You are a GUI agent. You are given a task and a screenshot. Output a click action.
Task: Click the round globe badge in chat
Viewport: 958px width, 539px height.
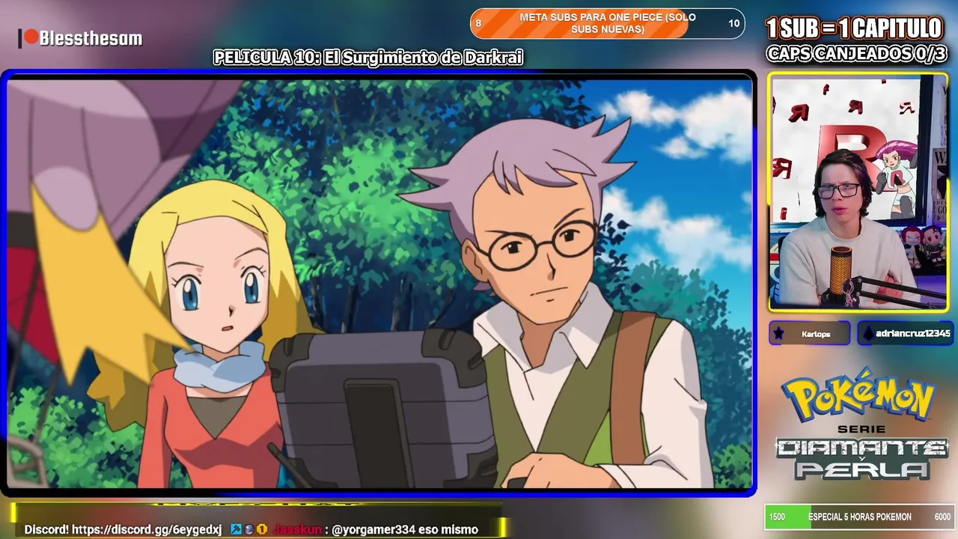pos(249,529)
